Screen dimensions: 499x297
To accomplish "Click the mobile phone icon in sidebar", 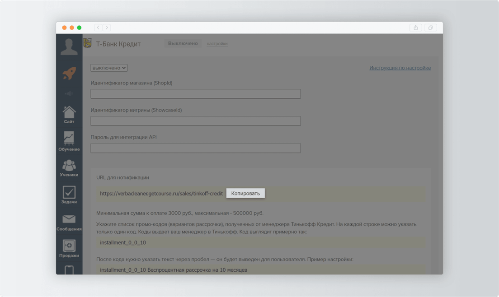I will 69,270.
